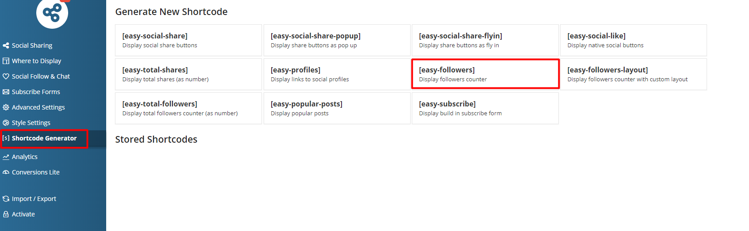Screen dimensions: 749x231
Task: Choose the [easy-followers-layout] shortcode
Action: pyautogui.click(x=634, y=74)
